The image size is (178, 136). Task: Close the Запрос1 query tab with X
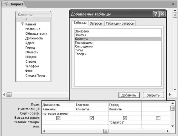tap(173, 4)
